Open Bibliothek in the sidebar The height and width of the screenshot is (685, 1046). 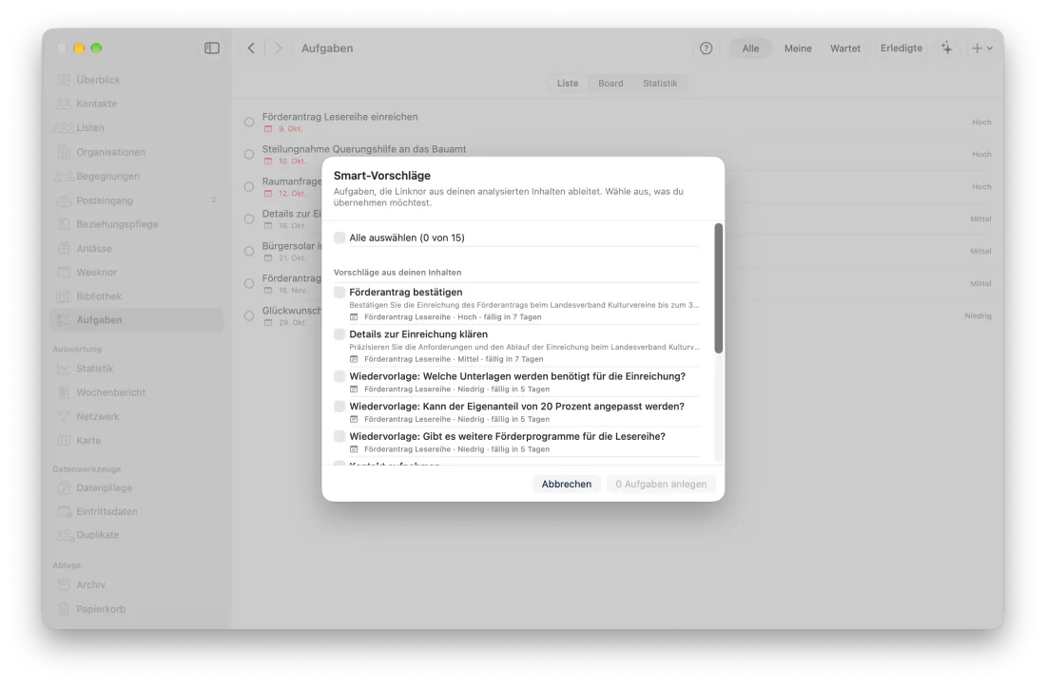coord(137,296)
